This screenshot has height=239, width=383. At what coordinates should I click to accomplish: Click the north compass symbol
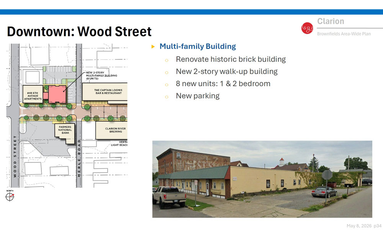coord(10,196)
